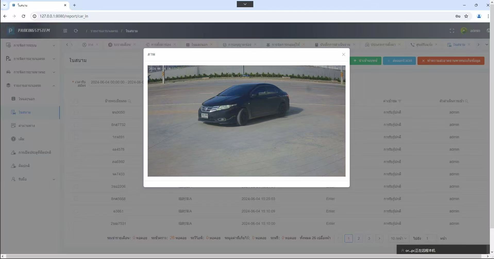This screenshot has width=494, height=259.
Task: Go to page 3 in pagination
Action: [369, 238]
